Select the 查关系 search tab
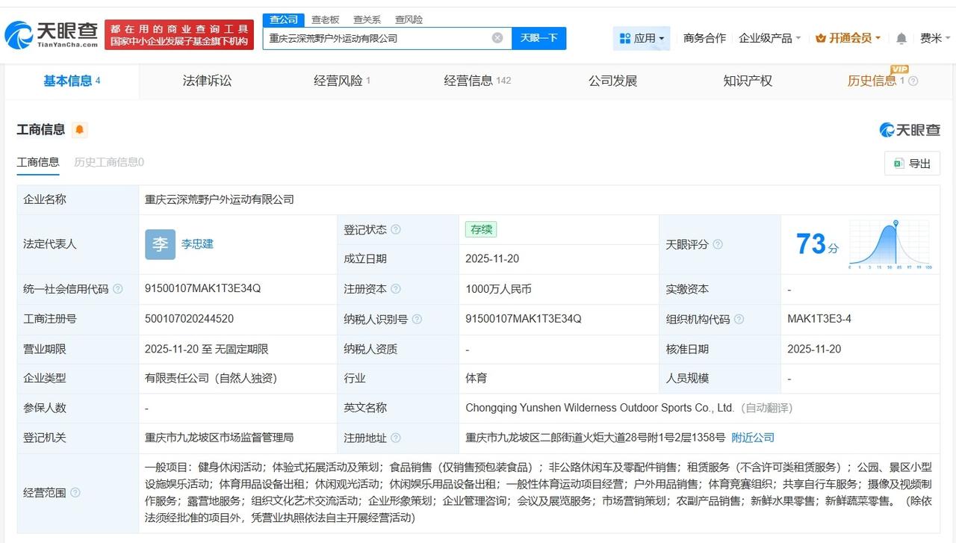Viewport: 956px width, 543px height. (x=367, y=20)
